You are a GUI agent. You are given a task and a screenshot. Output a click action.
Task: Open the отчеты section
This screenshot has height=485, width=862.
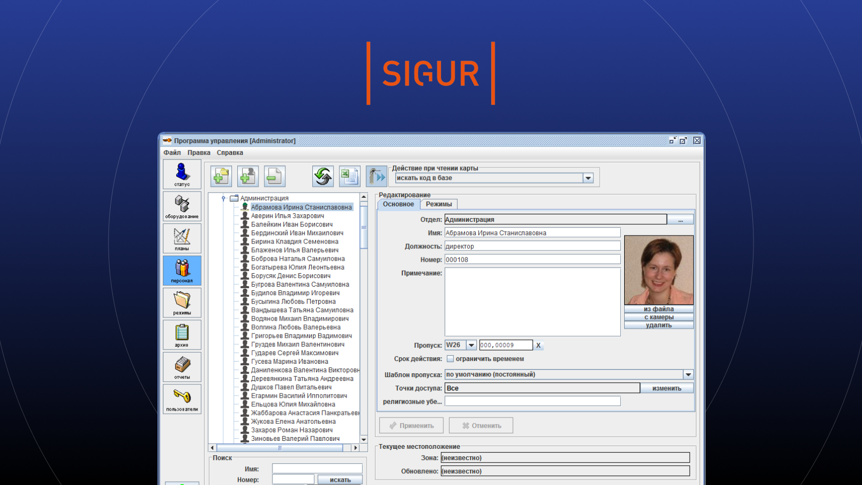[181, 366]
